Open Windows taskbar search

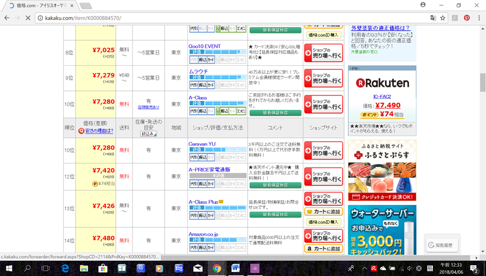27,268
